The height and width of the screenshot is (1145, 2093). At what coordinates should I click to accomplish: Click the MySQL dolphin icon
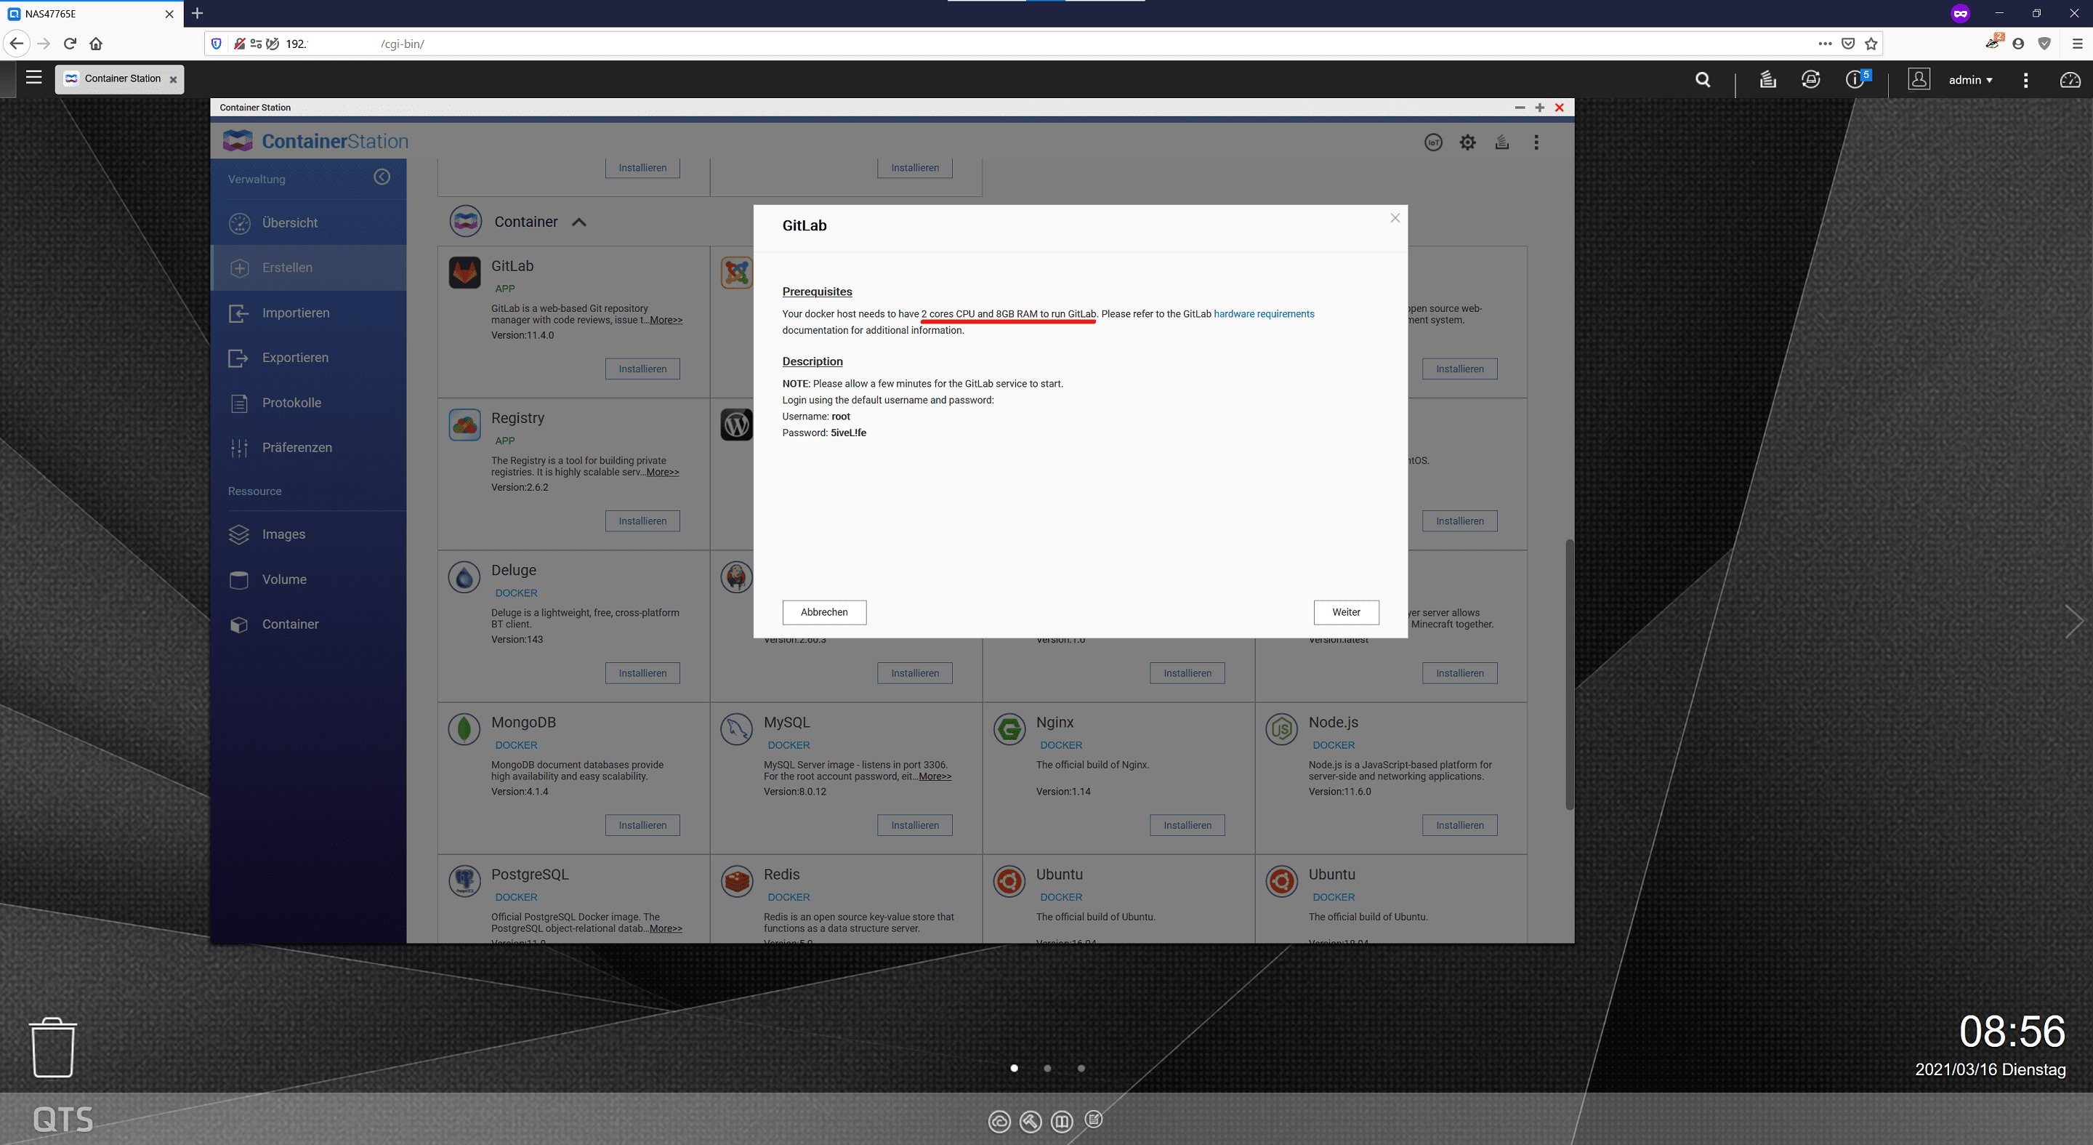click(x=737, y=729)
